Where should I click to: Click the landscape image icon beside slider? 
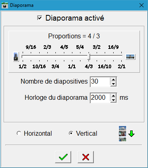(130, 57)
